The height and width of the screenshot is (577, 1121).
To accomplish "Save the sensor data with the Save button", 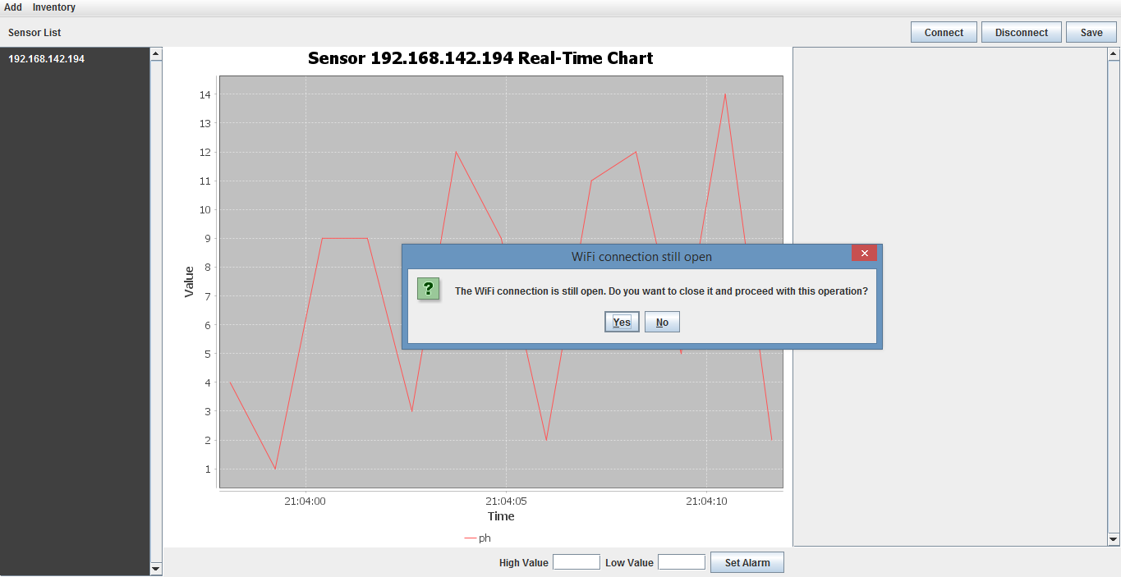I will [x=1091, y=32].
